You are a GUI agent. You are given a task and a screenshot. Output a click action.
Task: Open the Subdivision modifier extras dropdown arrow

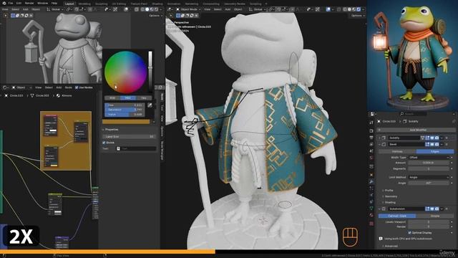(x=442, y=209)
